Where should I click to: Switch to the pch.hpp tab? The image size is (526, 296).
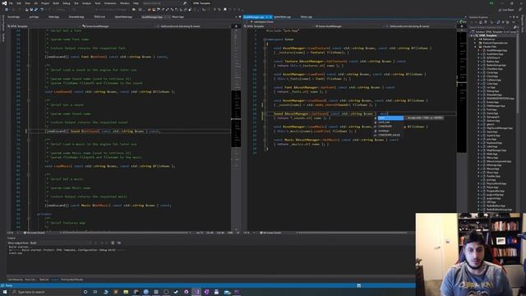coord(34,16)
